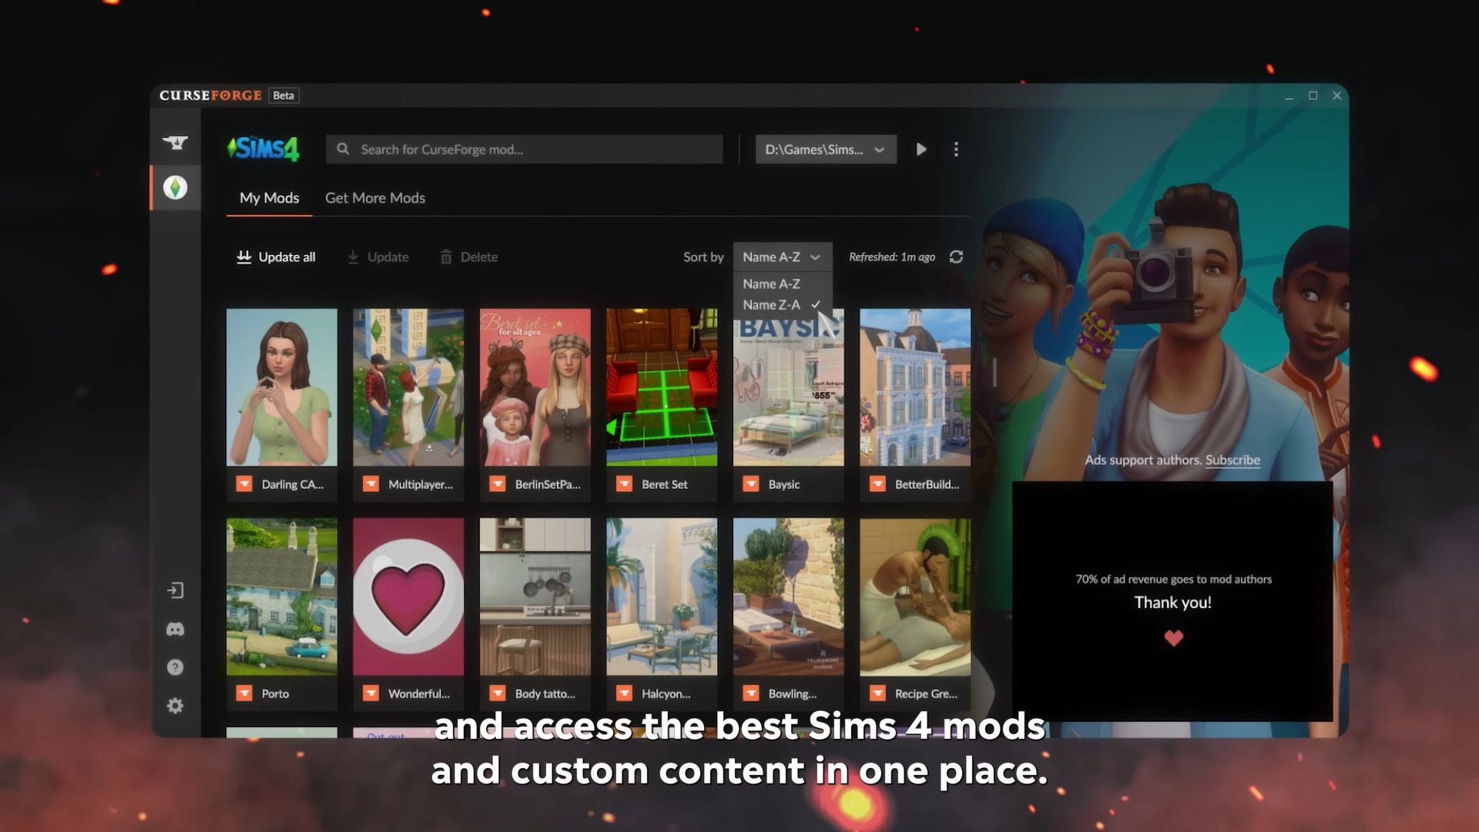Open the Discord link icon in sidebar
Screen dimensions: 1479x832
pyautogui.click(x=175, y=629)
